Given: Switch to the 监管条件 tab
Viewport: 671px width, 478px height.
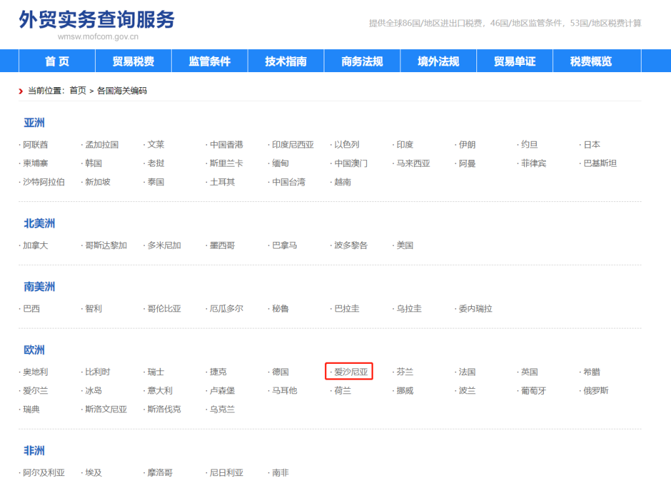Looking at the screenshot, I should [x=210, y=61].
